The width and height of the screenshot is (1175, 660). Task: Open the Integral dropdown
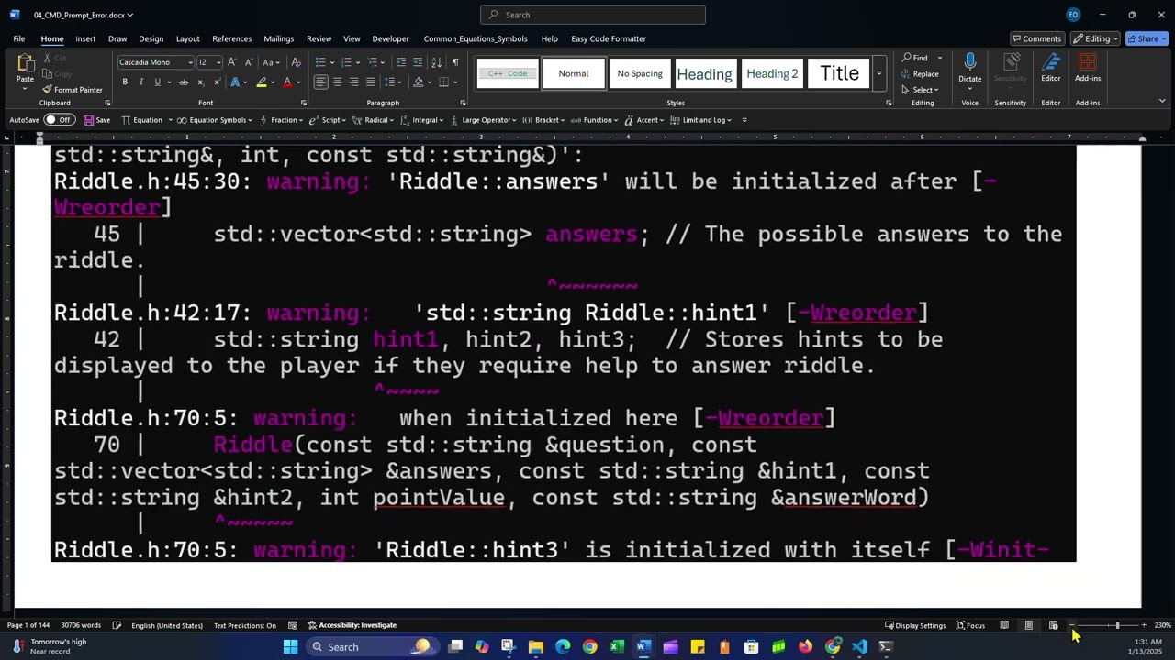pos(422,120)
